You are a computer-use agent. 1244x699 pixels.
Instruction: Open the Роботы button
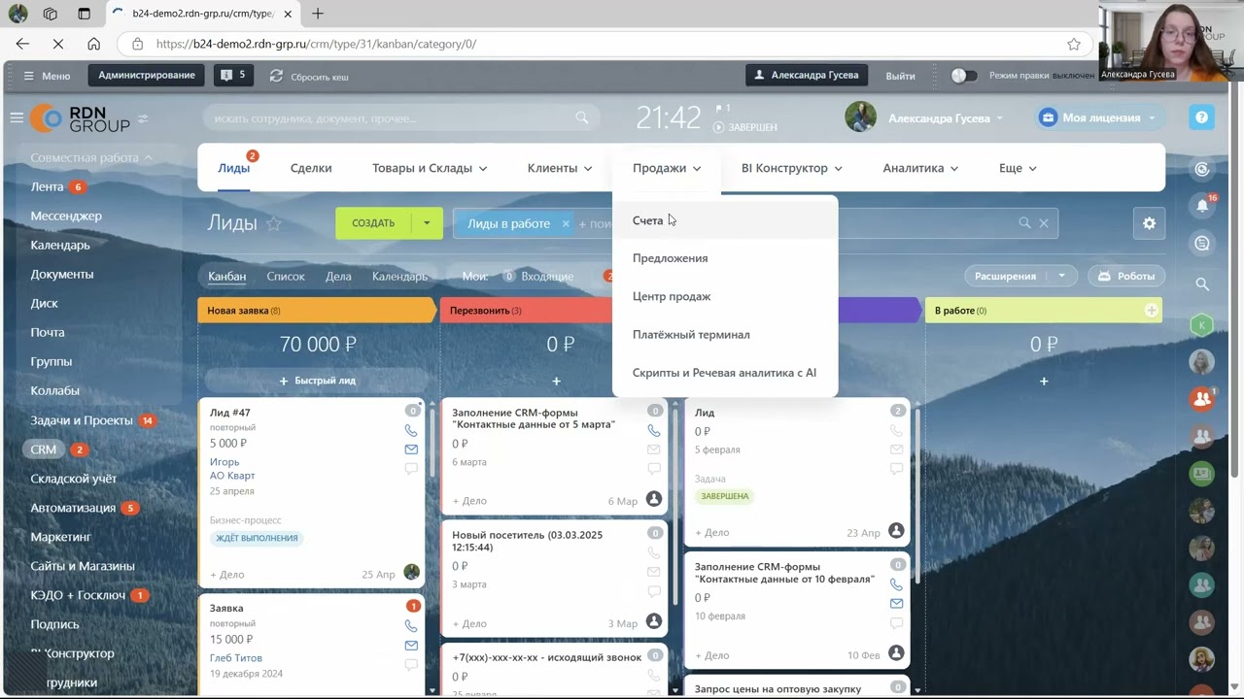[x=1126, y=276]
